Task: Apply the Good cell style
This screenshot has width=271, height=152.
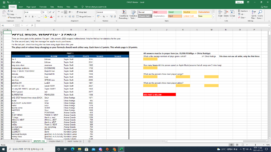Action: 175,12
